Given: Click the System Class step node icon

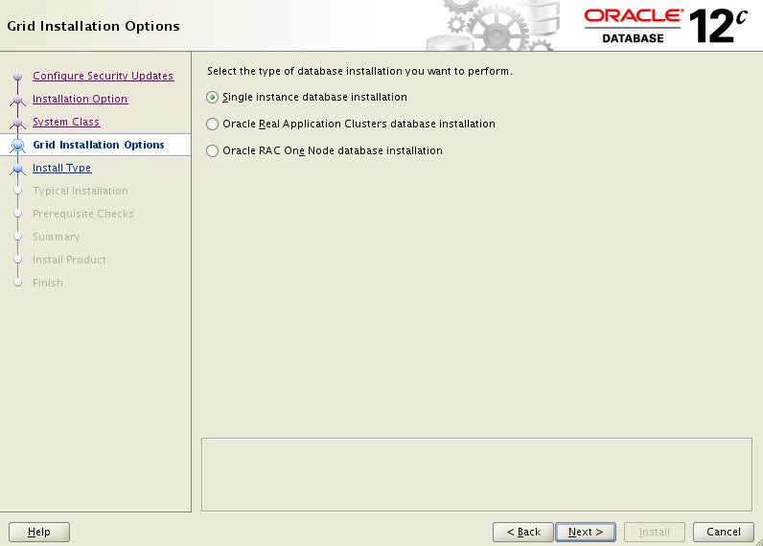Looking at the screenshot, I should (x=18, y=123).
